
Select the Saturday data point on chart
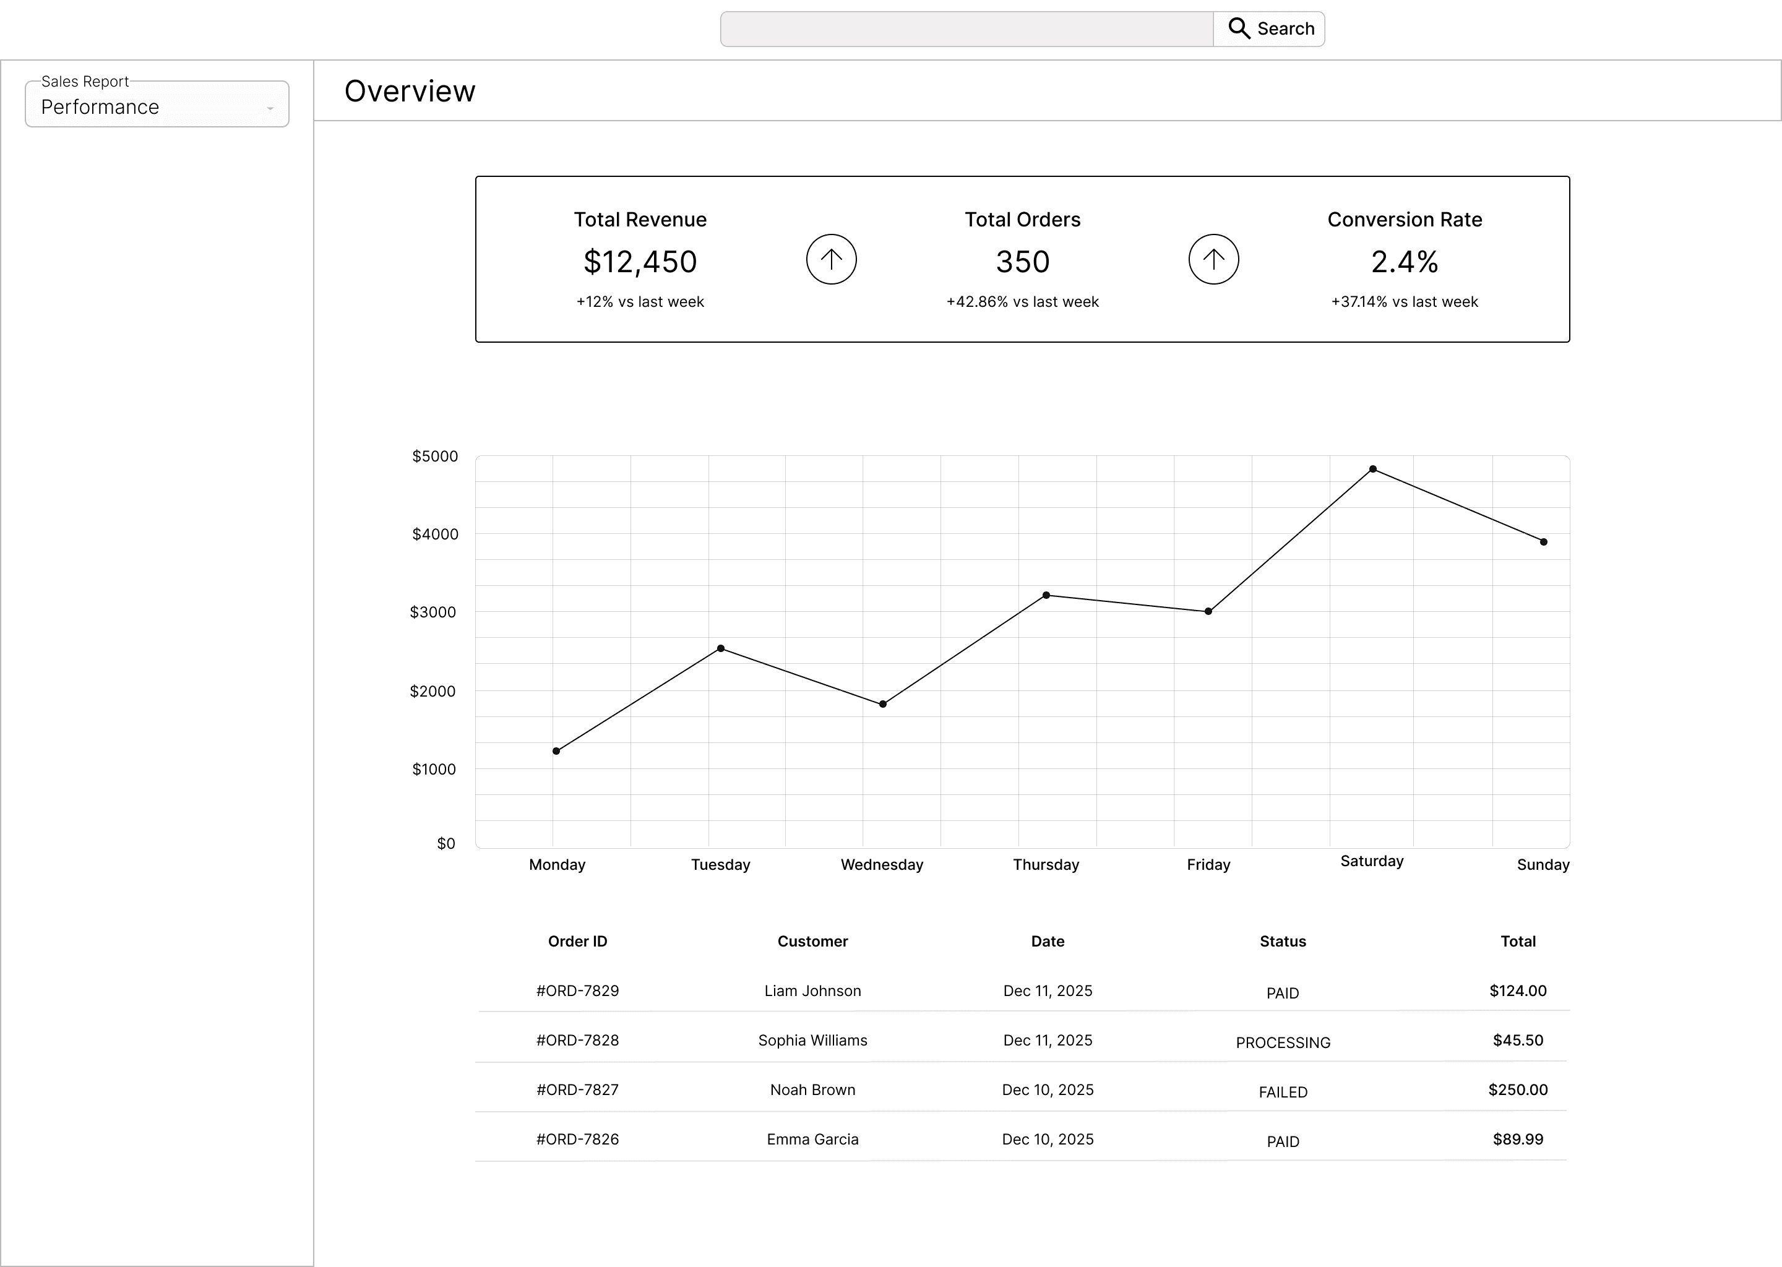(1372, 469)
